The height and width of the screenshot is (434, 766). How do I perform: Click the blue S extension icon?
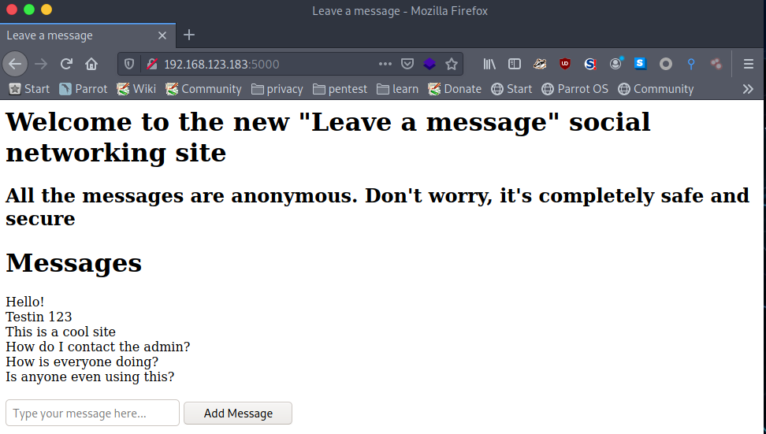click(x=640, y=64)
